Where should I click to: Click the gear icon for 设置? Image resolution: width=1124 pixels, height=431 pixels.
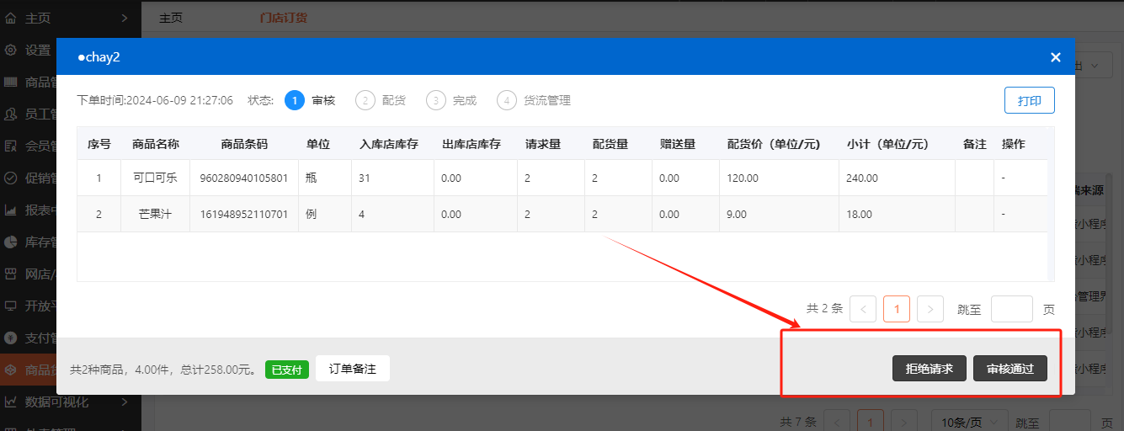click(11, 50)
